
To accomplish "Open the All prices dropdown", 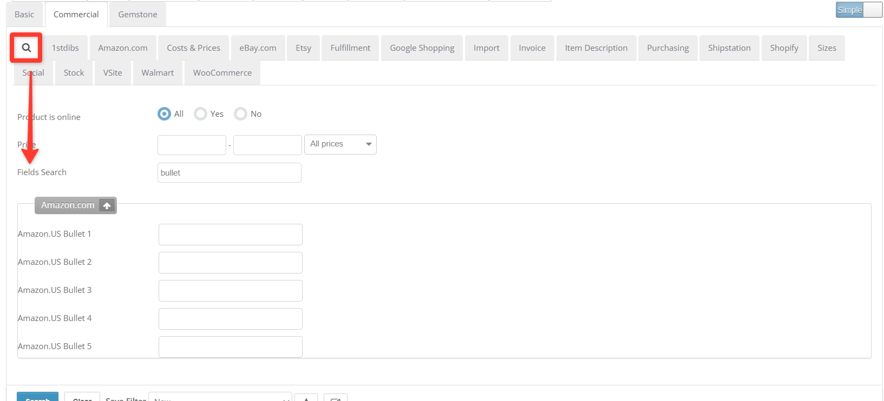I will pos(340,144).
